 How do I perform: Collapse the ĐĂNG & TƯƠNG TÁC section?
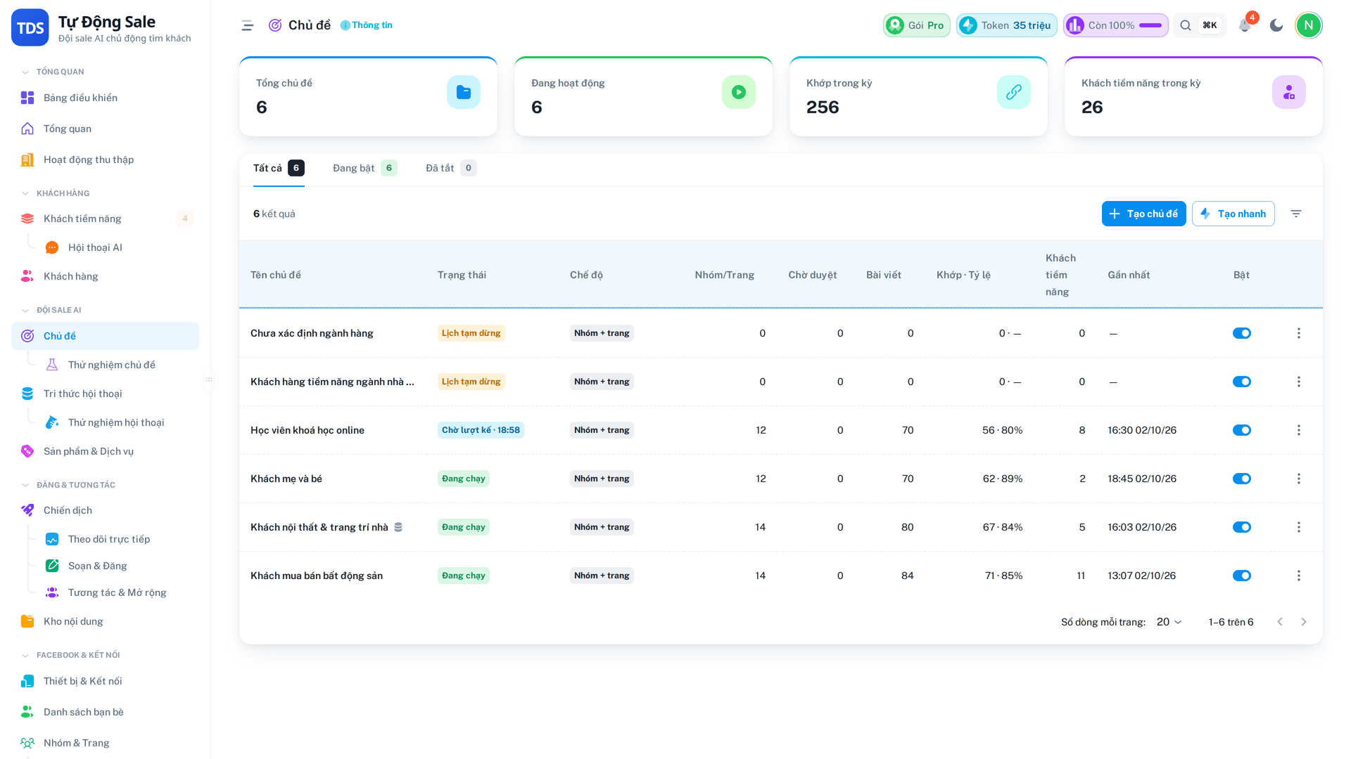[x=68, y=485]
